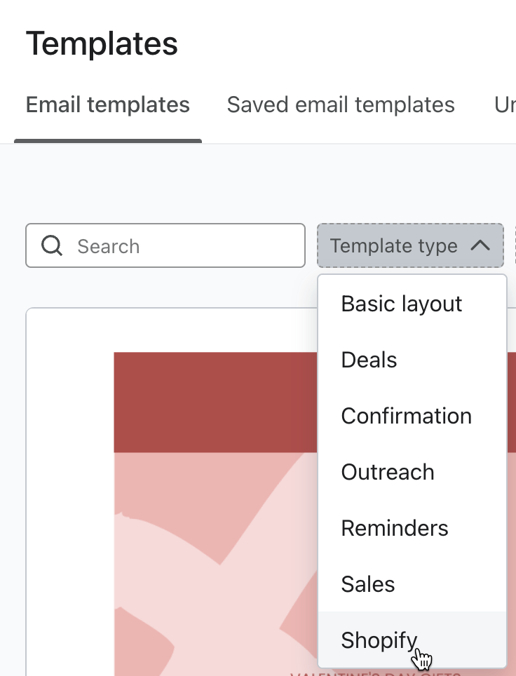
Task: Click the white margin of the template card
Action: [x=70, y=491]
